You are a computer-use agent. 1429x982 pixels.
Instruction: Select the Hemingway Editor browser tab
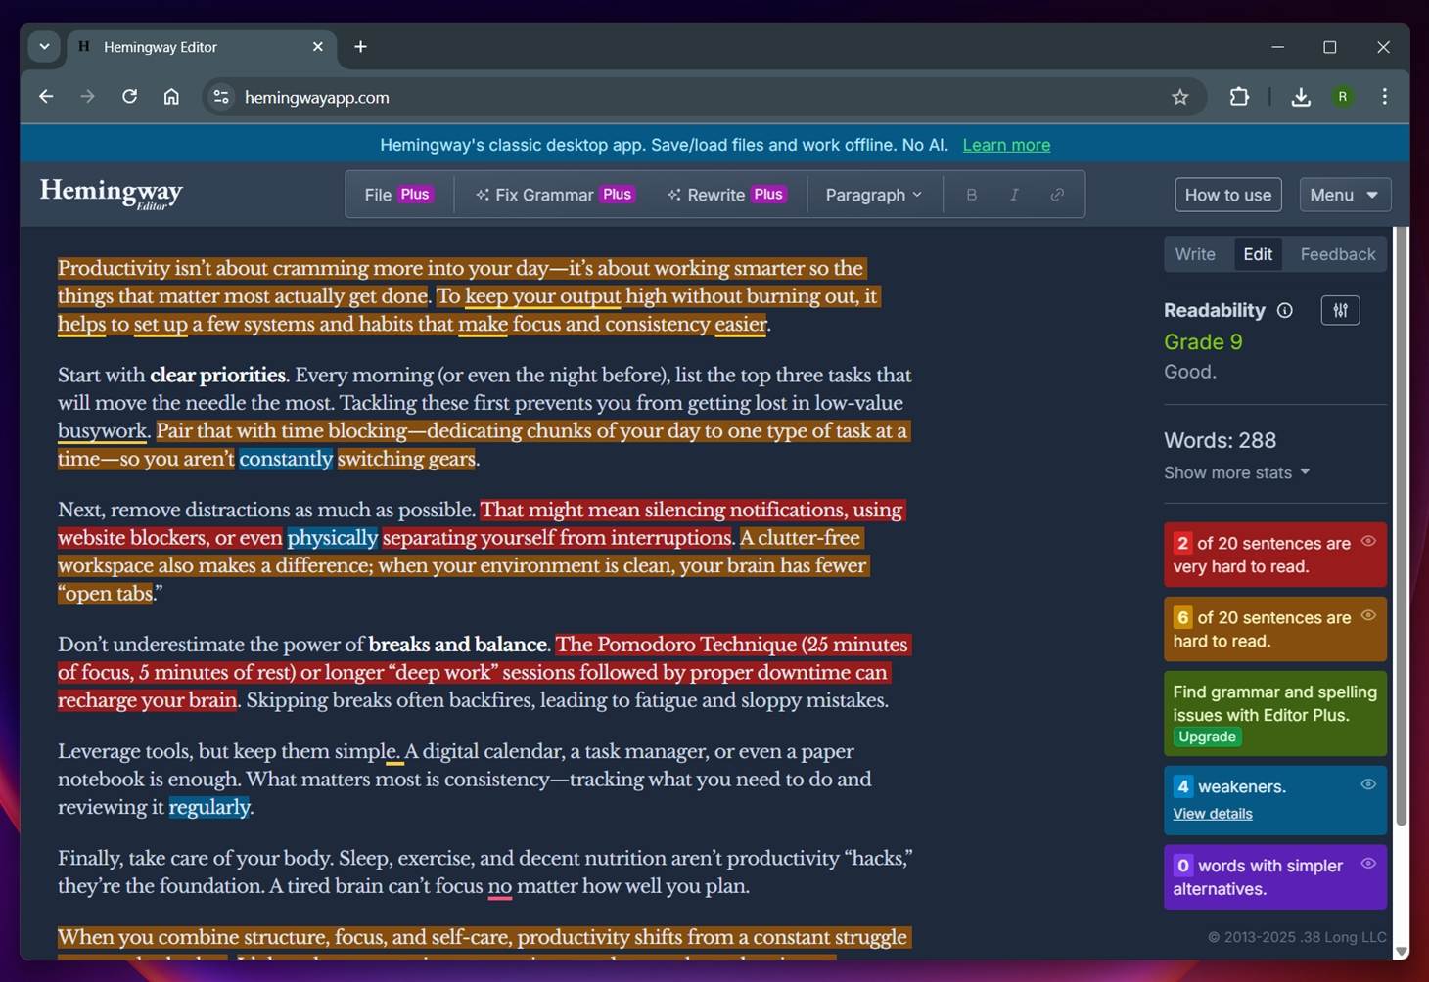[201, 47]
